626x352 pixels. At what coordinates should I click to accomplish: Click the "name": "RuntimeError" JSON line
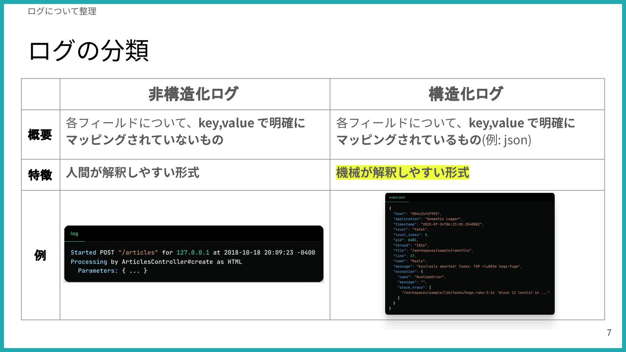(x=422, y=277)
